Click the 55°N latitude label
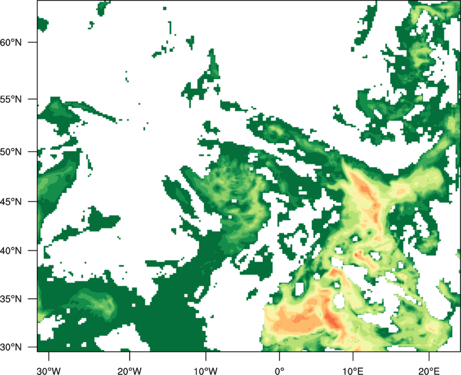 click(11, 99)
